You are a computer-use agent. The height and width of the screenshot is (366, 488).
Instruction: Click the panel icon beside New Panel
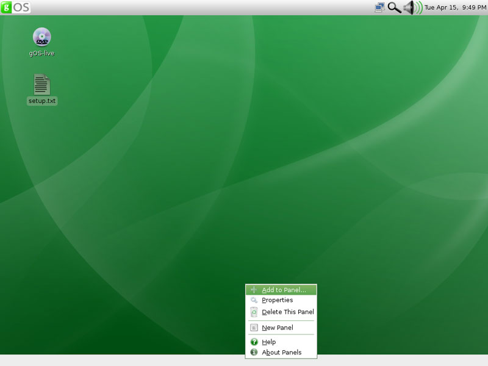coord(254,328)
